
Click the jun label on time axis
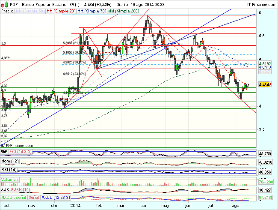(x=188, y=206)
